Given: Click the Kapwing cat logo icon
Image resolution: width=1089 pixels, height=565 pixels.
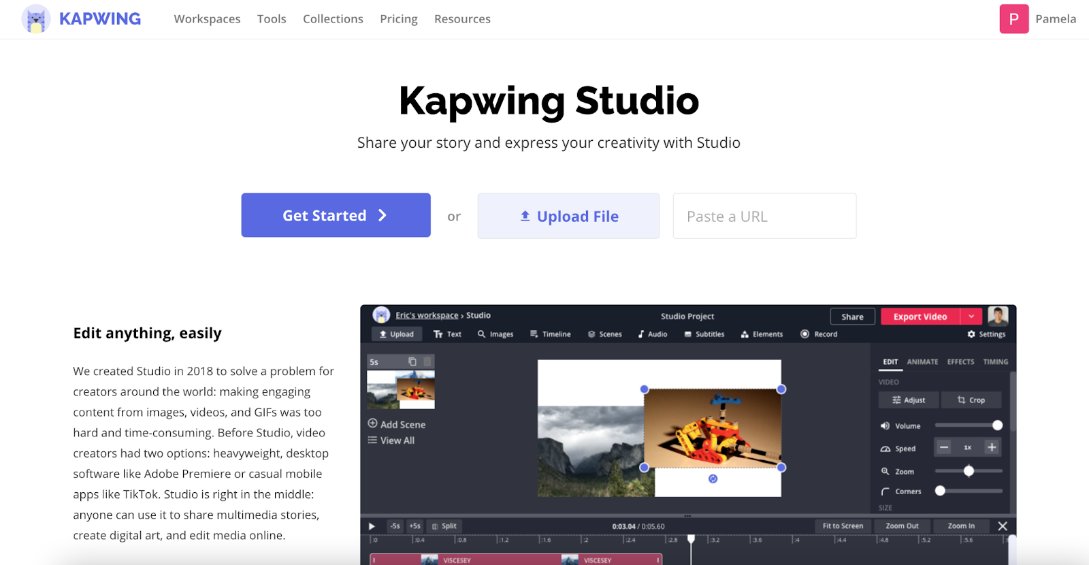Looking at the screenshot, I should [x=36, y=19].
